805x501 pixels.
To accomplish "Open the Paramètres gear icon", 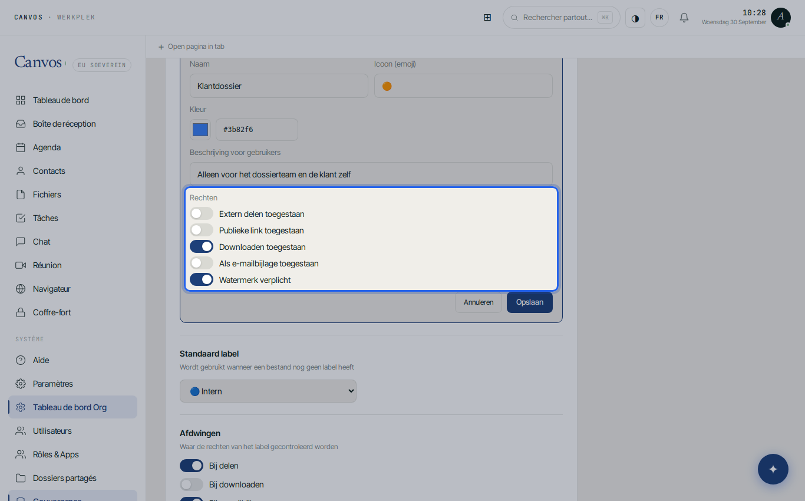I will [21, 384].
